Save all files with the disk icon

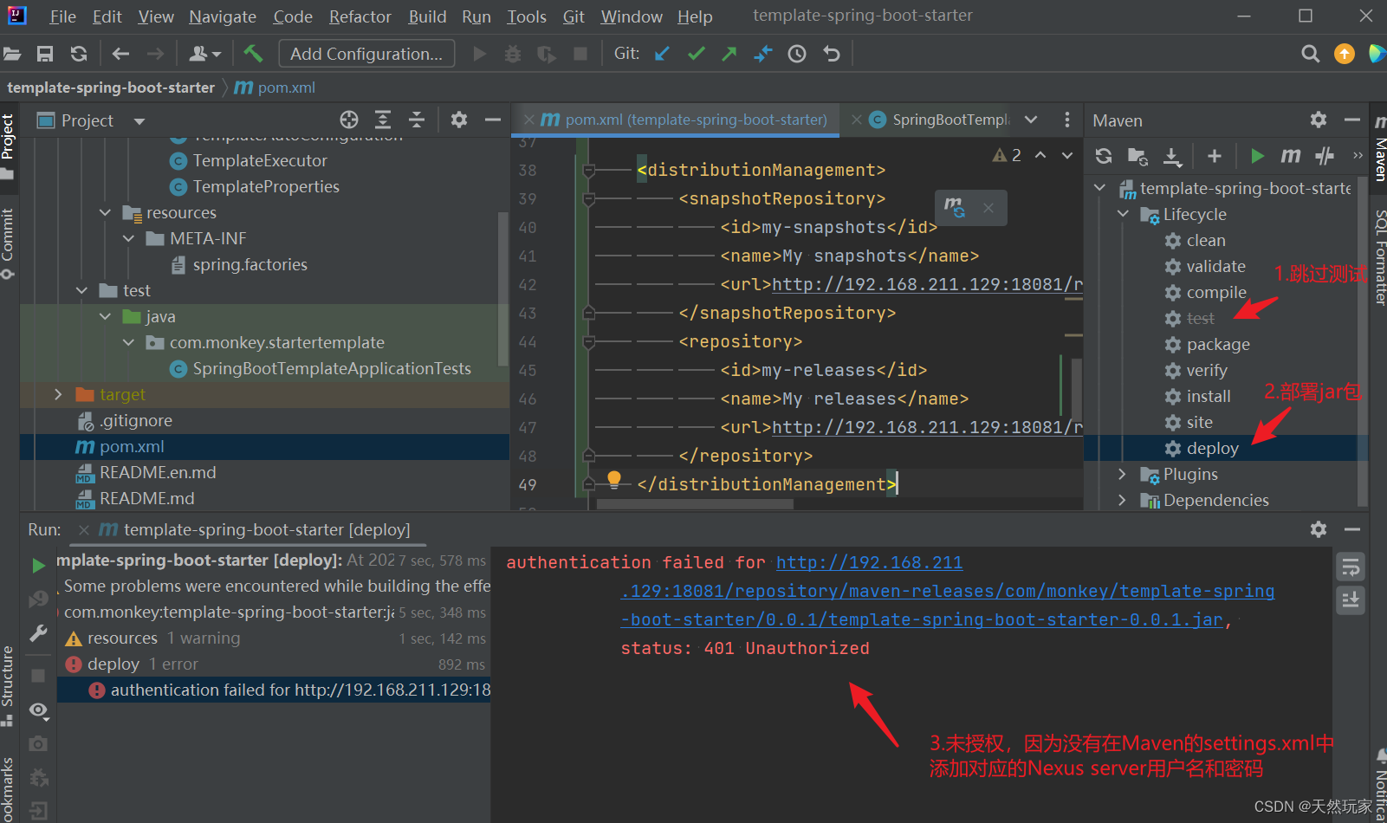coord(45,54)
